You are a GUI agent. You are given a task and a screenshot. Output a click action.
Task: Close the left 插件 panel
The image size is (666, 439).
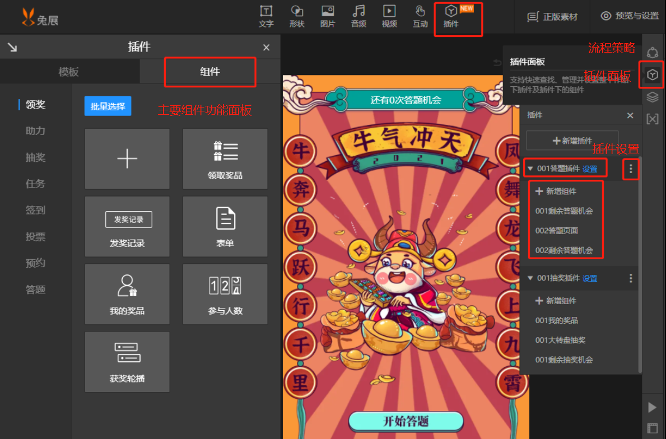[266, 47]
